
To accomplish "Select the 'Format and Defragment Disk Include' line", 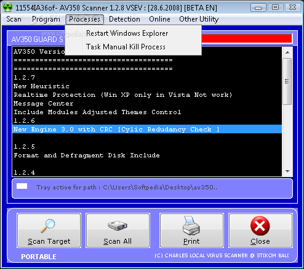I will click(x=147, y=155).
